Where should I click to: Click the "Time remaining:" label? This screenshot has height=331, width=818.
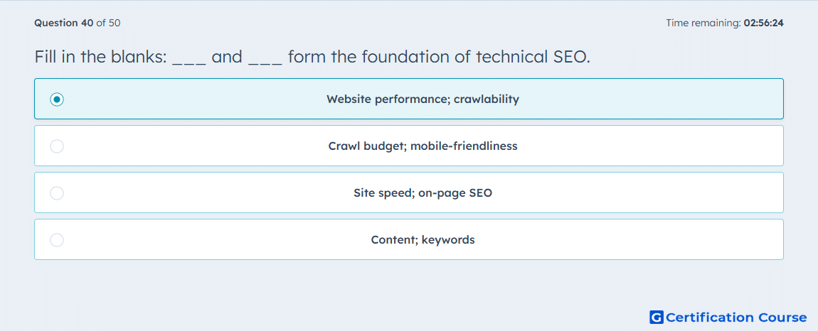coord(703,23)
